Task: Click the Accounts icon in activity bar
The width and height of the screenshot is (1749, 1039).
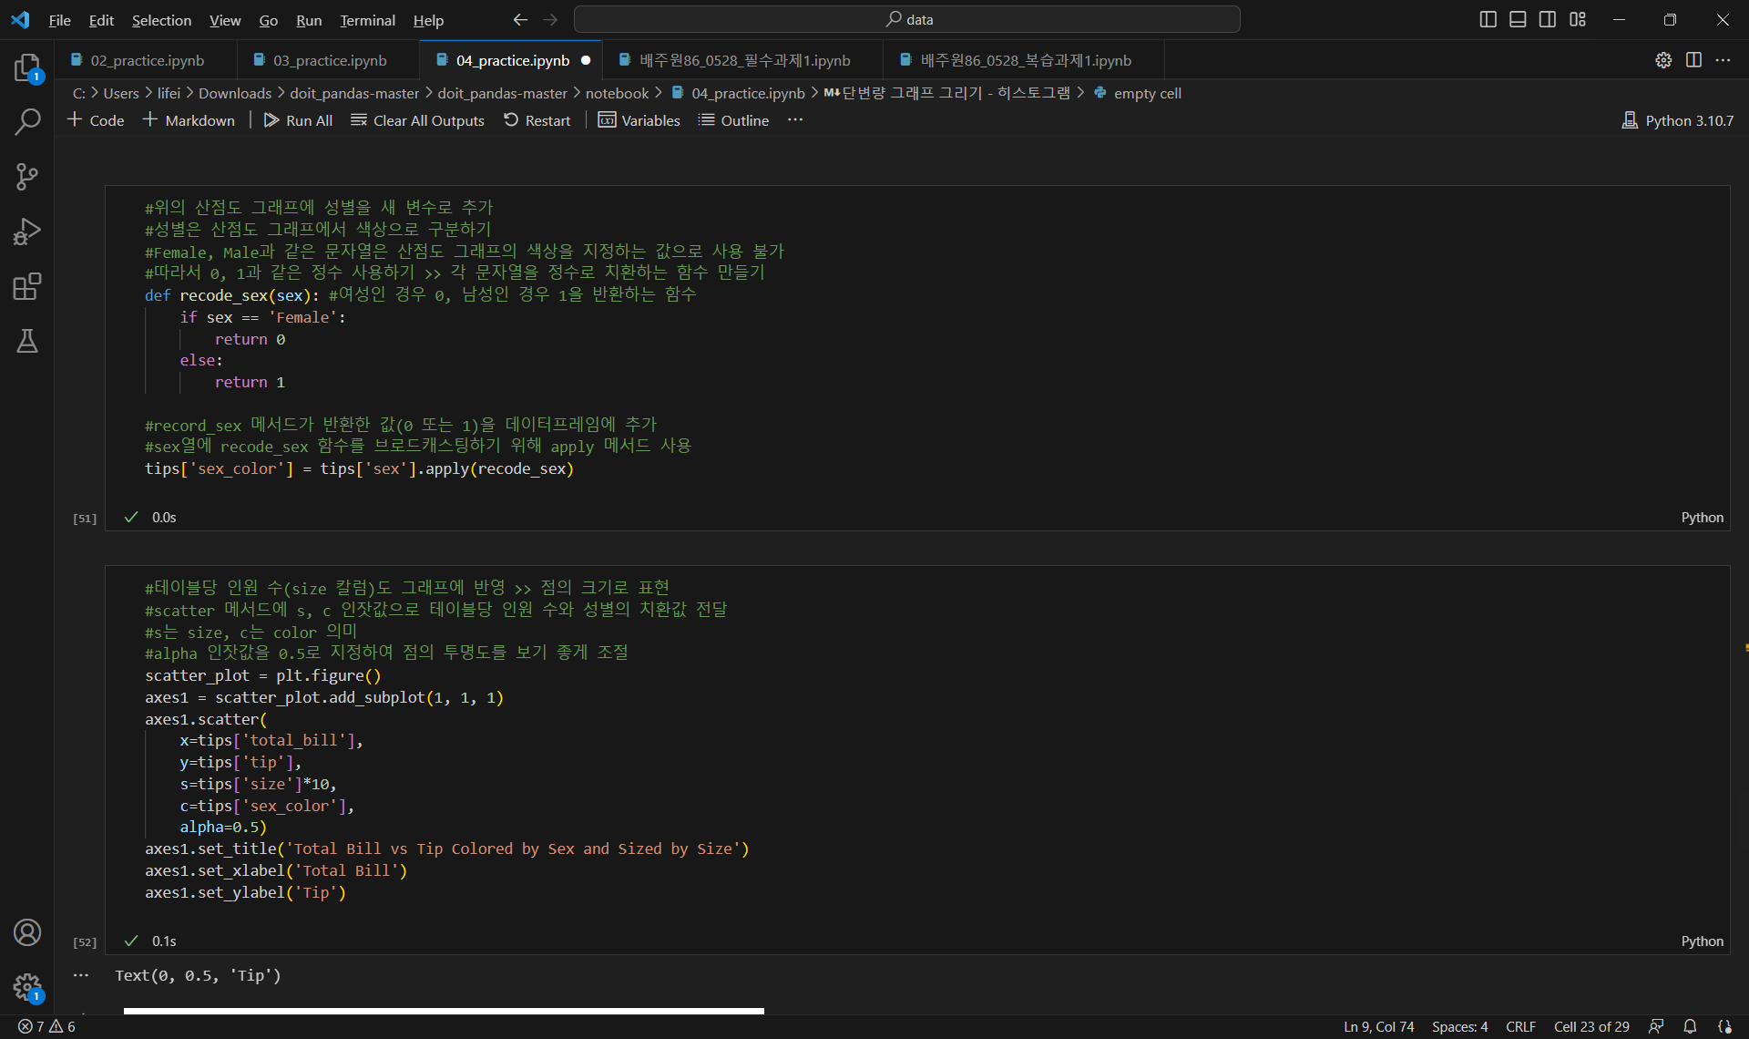Action: 27,932
